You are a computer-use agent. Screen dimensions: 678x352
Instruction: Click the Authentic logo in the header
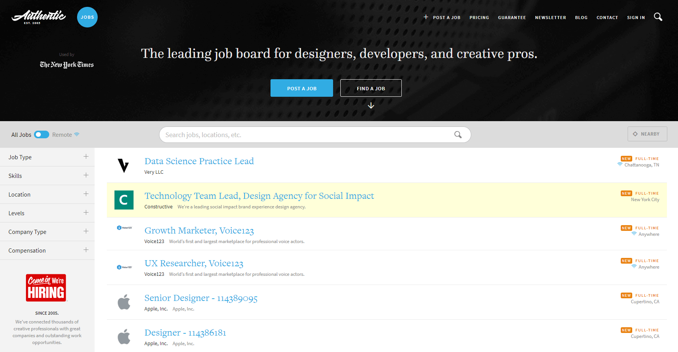(x=39, y=17)
